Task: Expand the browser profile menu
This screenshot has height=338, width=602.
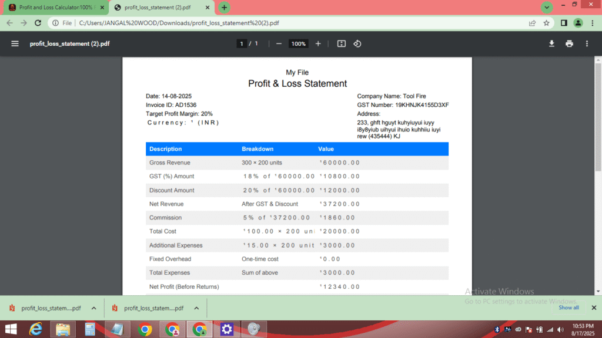Action: (x=577, y=22)
